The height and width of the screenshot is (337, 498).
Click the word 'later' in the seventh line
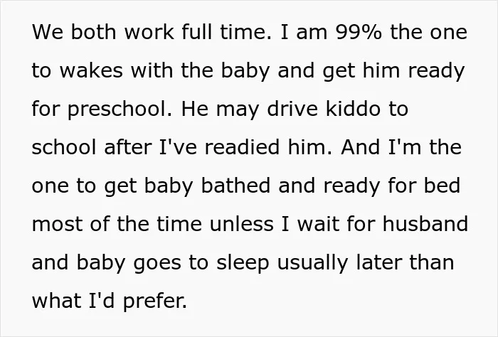378,263
